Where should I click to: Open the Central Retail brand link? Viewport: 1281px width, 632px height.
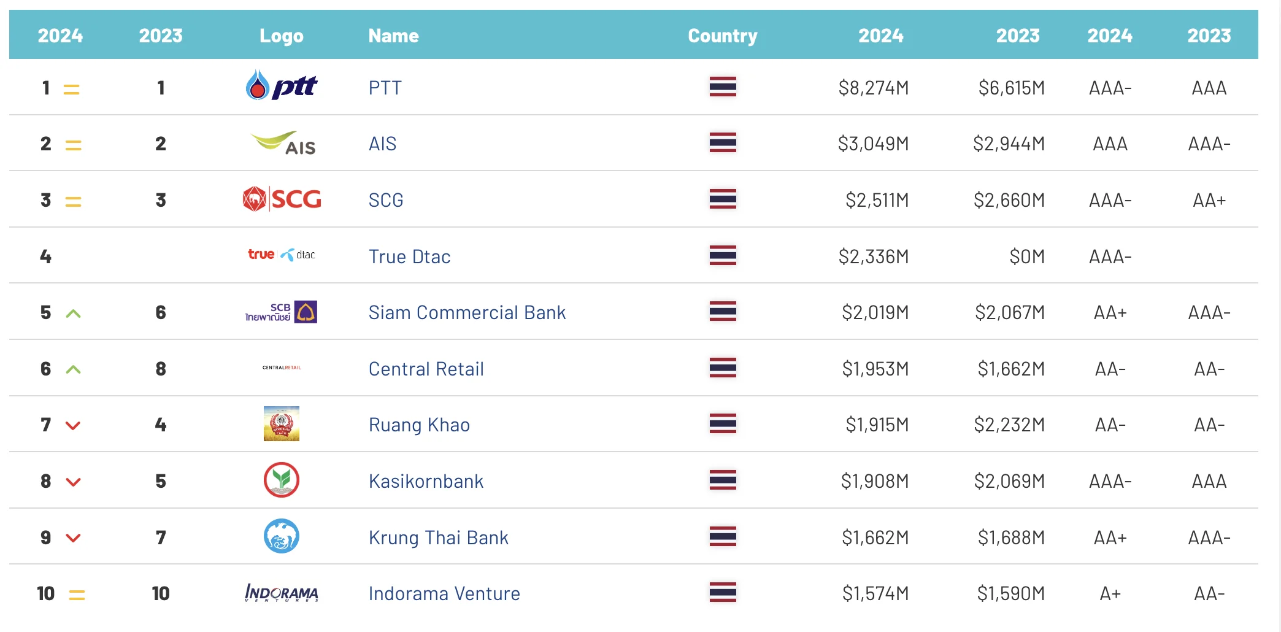coord(426,369)
